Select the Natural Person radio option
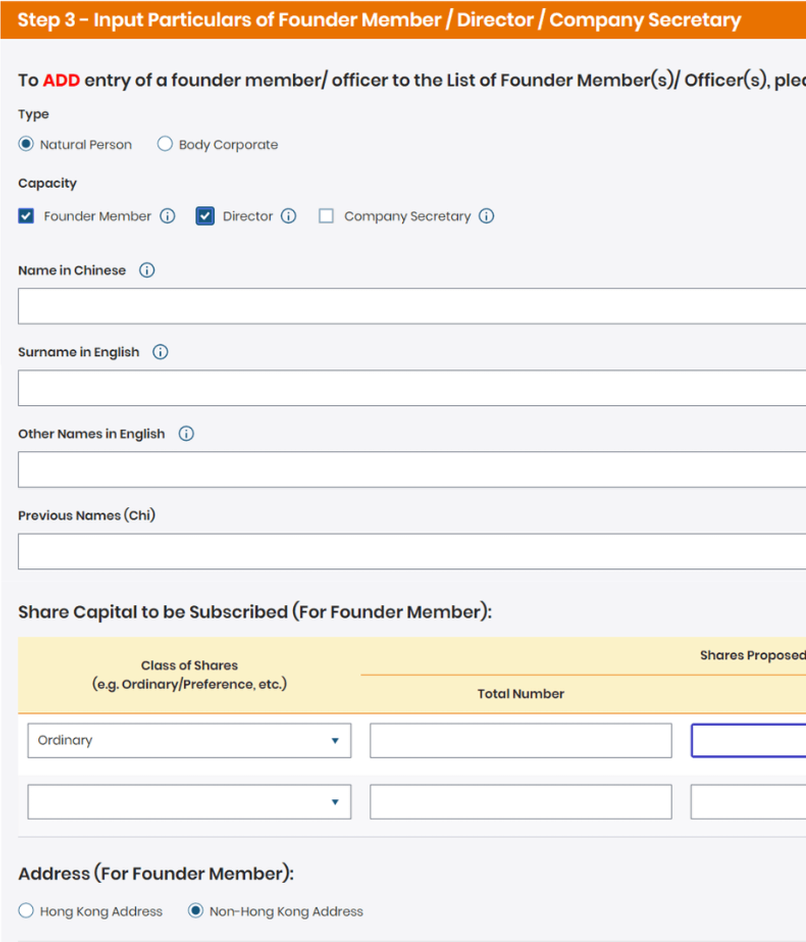The height and width of the screenshot is (942, 806). (26, 144)
